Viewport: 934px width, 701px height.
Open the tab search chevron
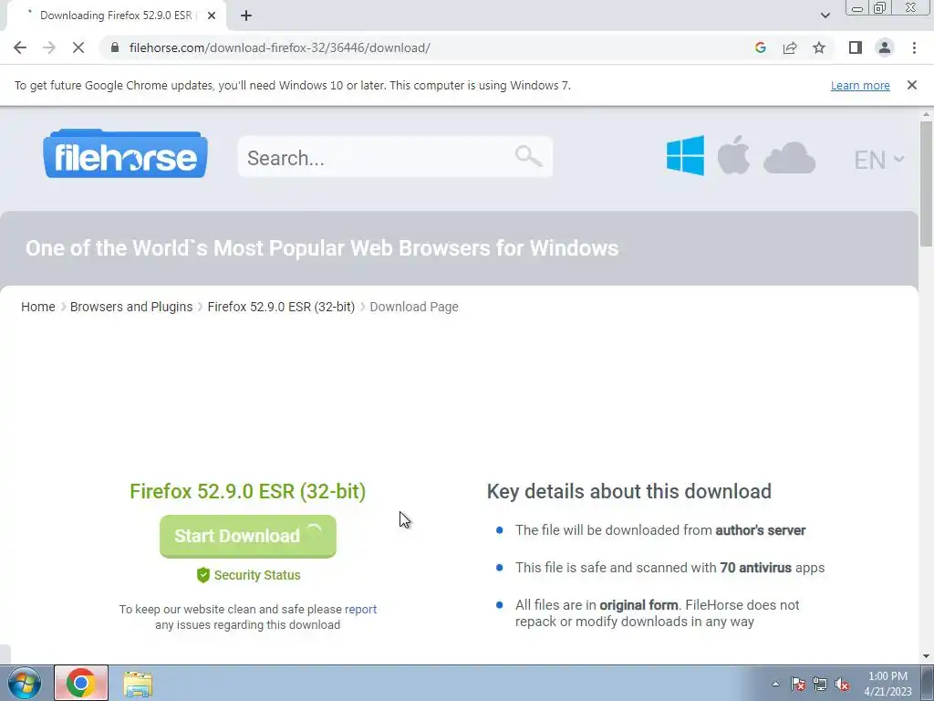click(x=825, y=16)
